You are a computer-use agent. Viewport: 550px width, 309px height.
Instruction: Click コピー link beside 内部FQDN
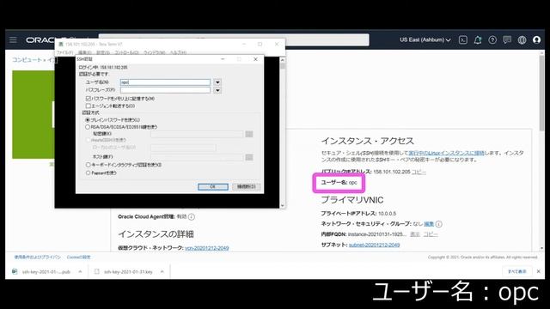(x=431, y=234)
